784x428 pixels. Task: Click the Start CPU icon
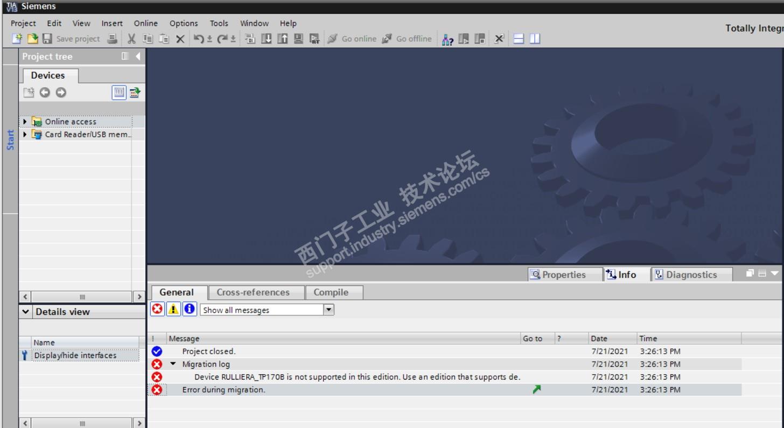pos(464,39)
